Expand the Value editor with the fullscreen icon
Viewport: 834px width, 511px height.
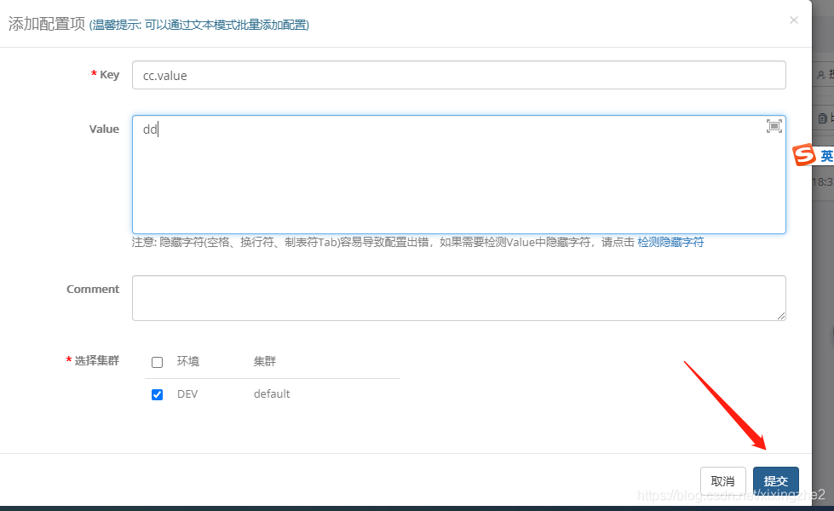(774, 125)
